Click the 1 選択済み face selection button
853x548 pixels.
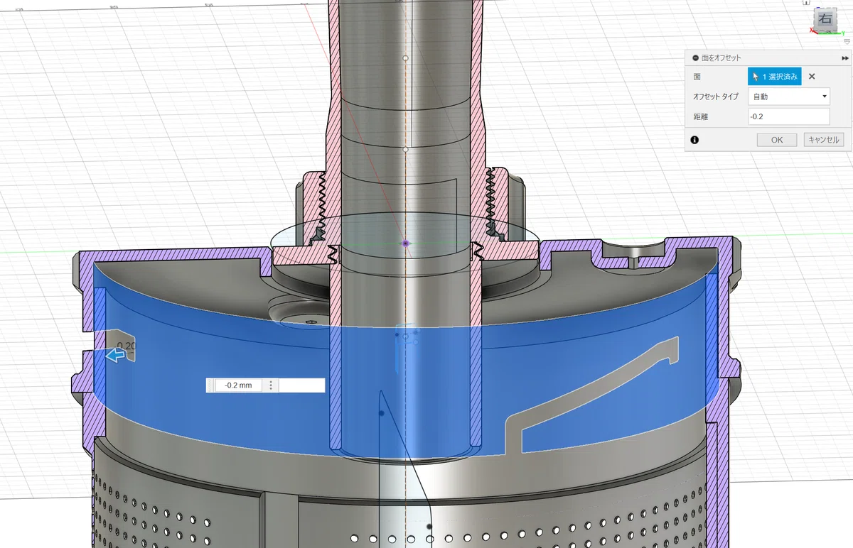click(x=775, y=77)
